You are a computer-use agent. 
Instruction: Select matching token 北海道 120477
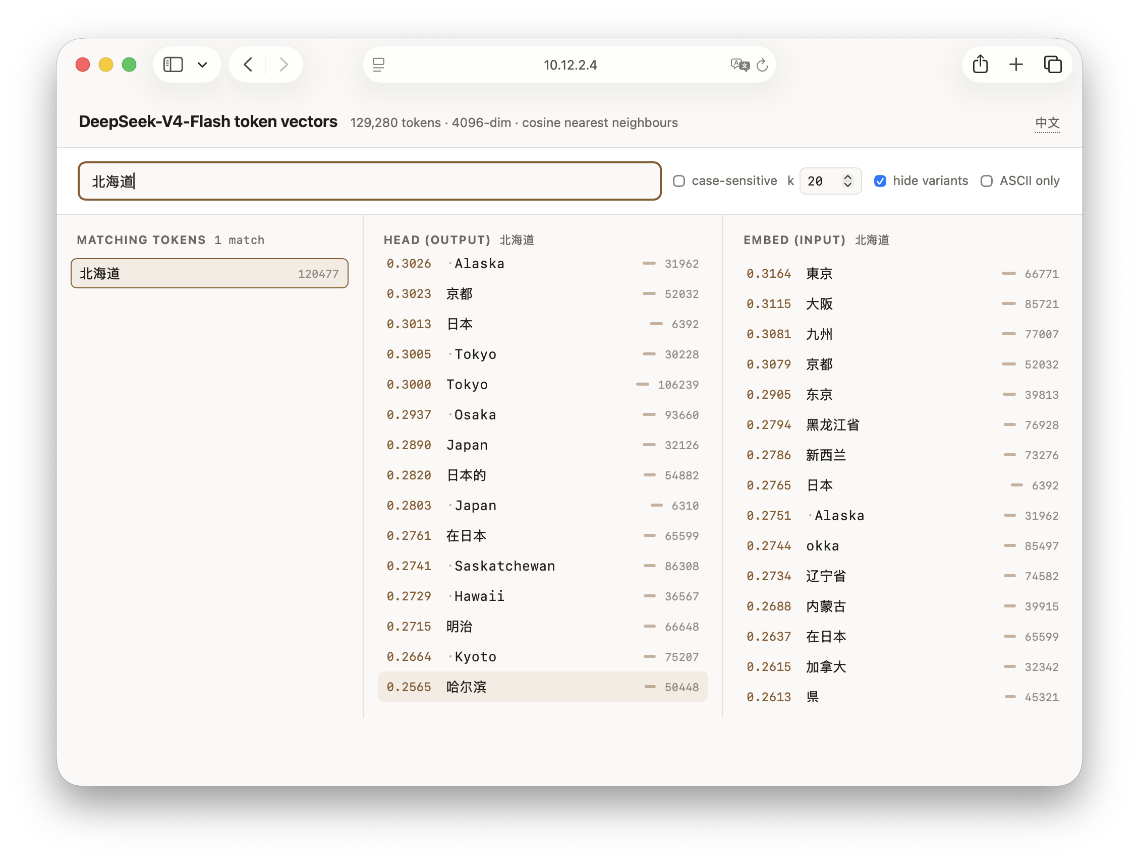pos(209,273)
